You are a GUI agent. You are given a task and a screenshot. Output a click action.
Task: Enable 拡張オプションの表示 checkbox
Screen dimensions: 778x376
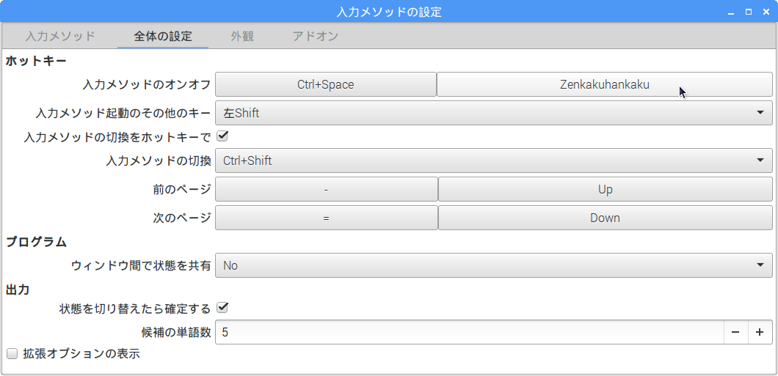pyautogui.click(x=12, y=354)
